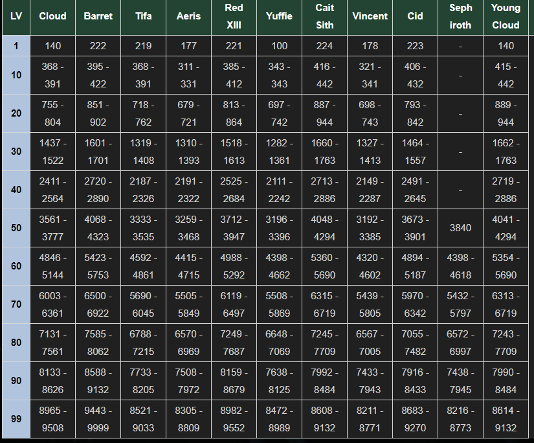Click the Cait Sith column header
The height and width of the screenshot is (443, 534).
(324, 16)
